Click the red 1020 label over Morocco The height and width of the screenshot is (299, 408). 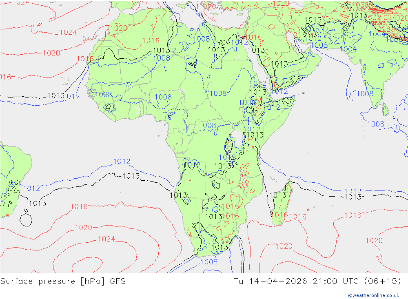click(119, 28)
